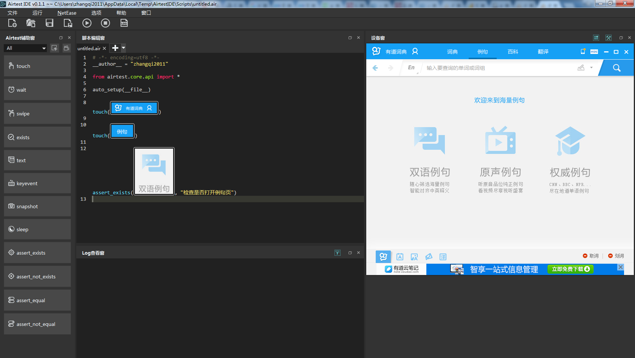Screen dimensions: 635x358
Task: Click the En language selector
Action: click(x=412, y=68)
